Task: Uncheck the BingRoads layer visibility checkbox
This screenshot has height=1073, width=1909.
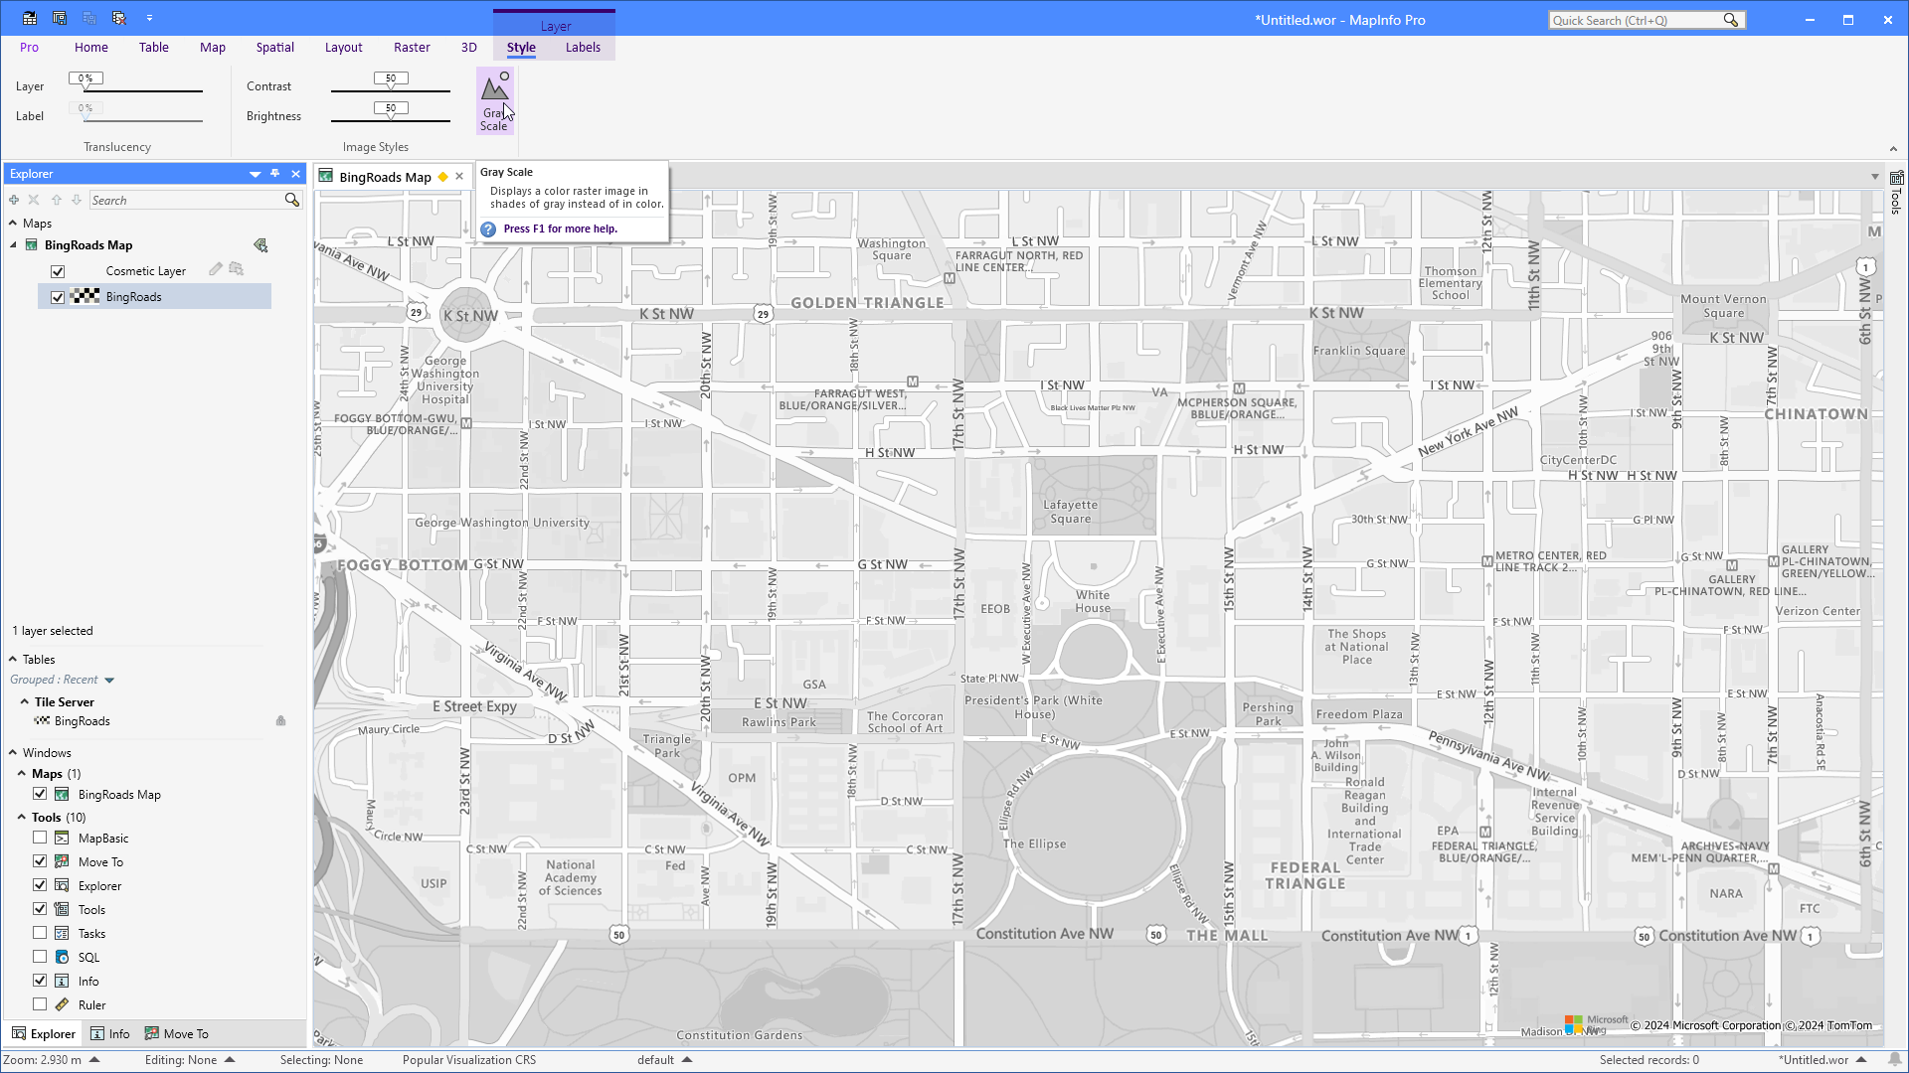Action: pyautogui.click(x=57, y=296)
